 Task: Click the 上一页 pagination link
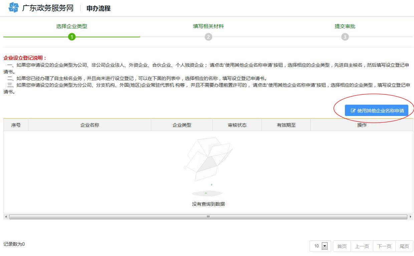362,246
